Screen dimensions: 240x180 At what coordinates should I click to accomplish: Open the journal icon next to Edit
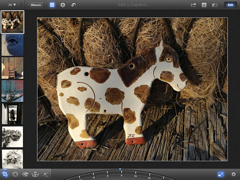coord(215,5)
